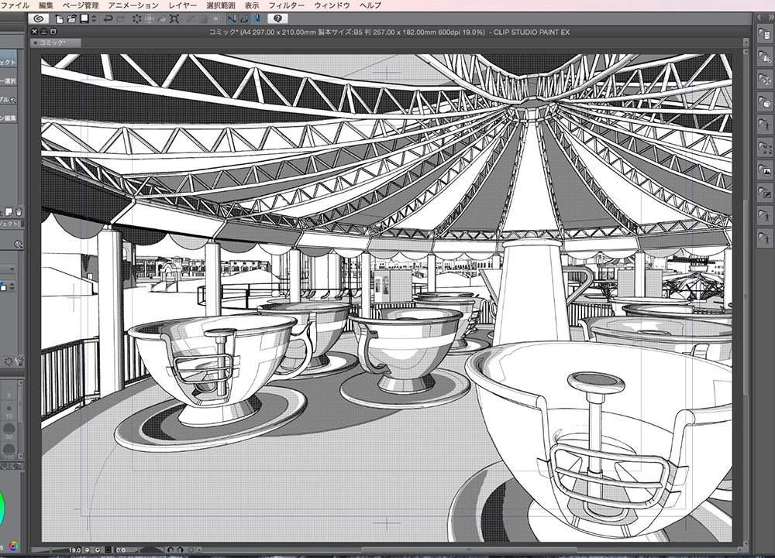The image size is (775, 558).
Task: Open the image material folder icon
Action: [764, 171]
